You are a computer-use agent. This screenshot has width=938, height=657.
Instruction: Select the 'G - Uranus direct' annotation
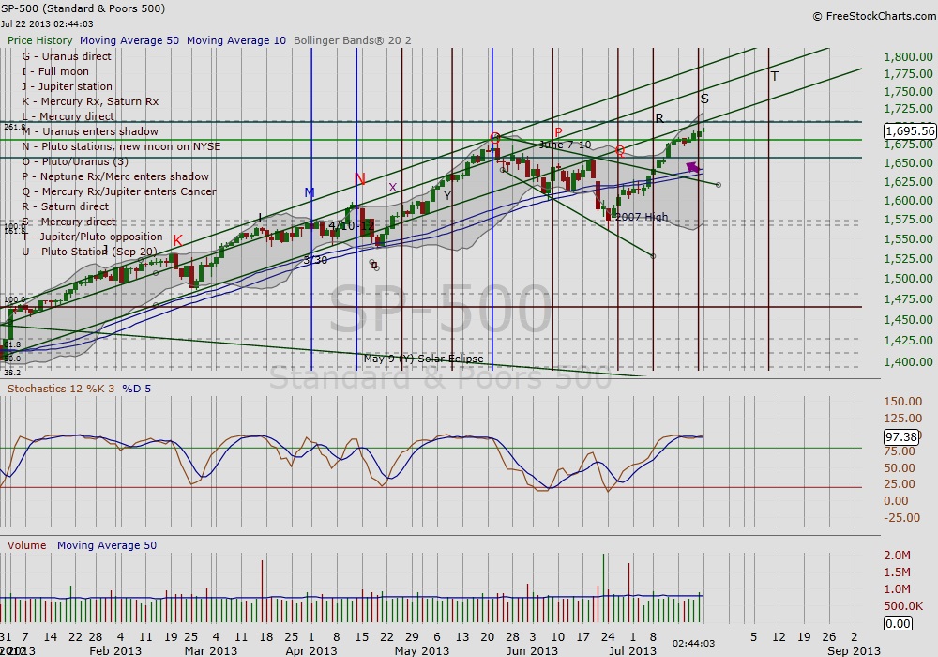coord(67,56)
